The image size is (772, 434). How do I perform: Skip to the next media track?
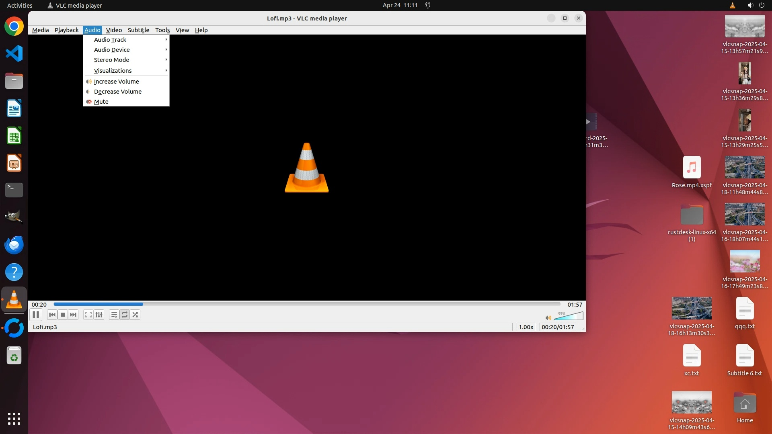point(73,315)
